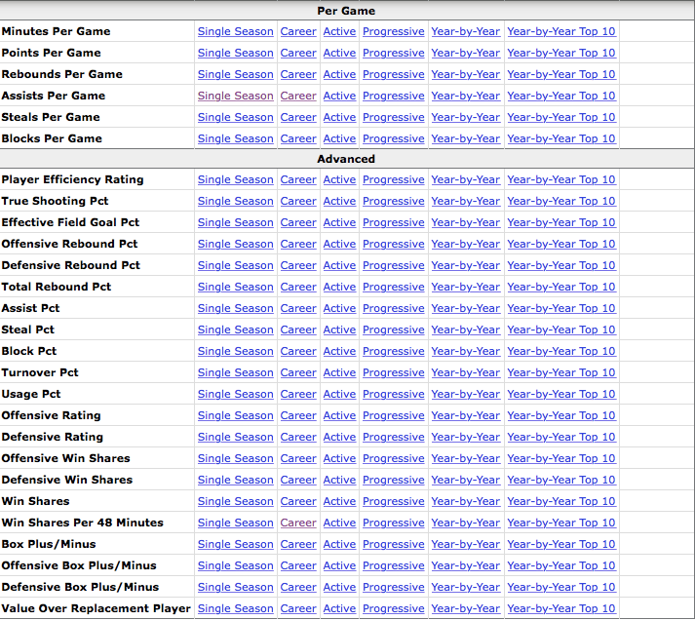Click Progressive link for Assists Per Game
Image resolution: width=695 pixels, height=620 pixels.
[x=393, y=96]
